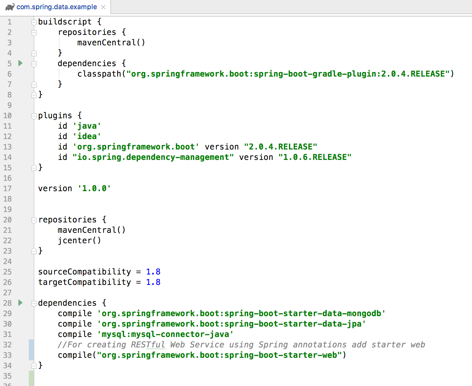Click the fold end marker on line 23
472x386 pixels.
click(x=34, y=251)
